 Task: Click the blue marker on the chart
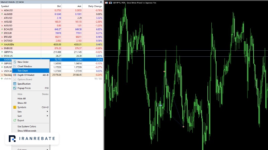tap(160, 105)
